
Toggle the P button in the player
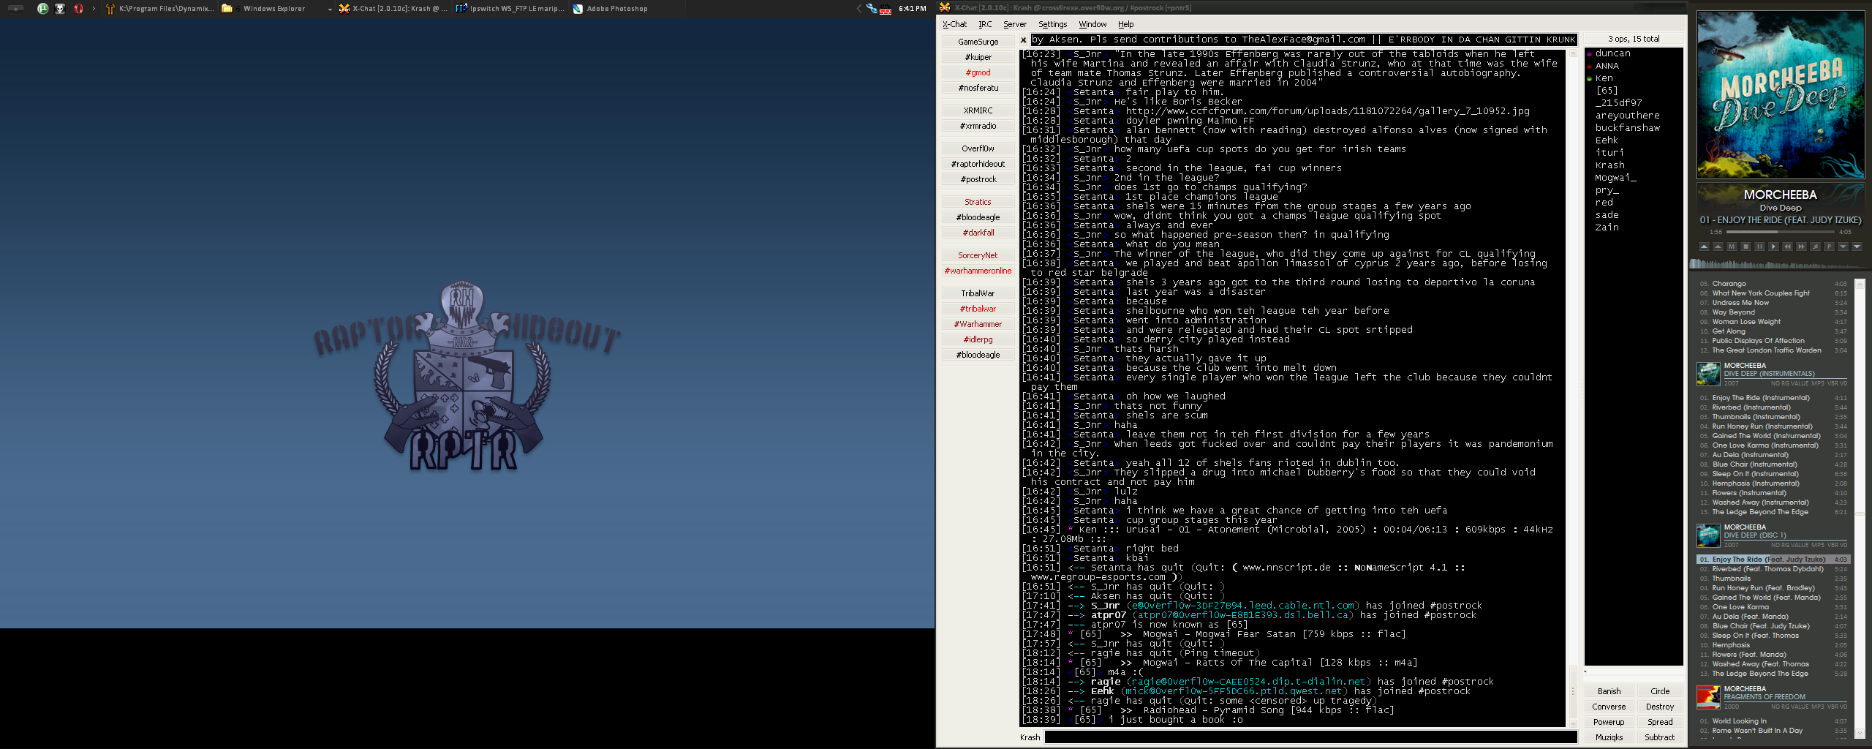tap(1829, 246)
